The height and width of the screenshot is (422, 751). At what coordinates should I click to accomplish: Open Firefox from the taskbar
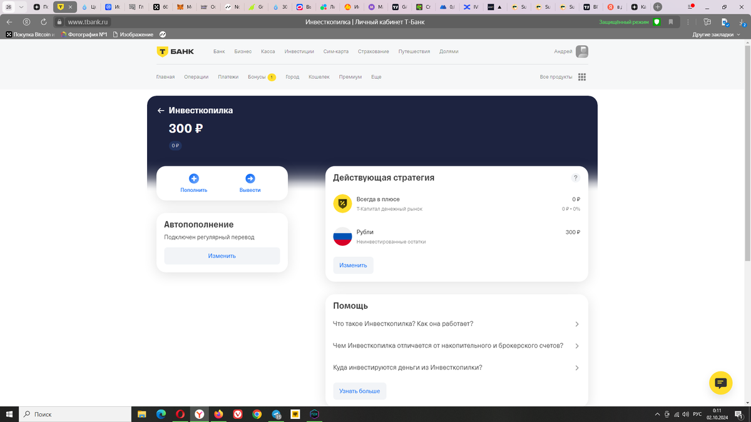tap(218, 414)
